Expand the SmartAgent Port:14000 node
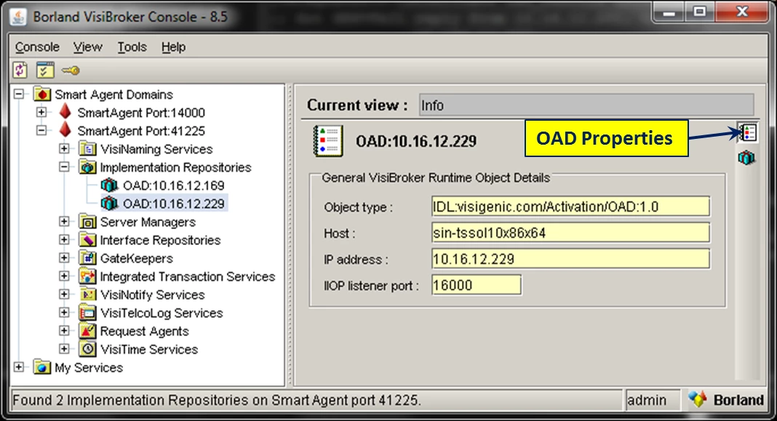The width and height of the screenshot is (777, 421). click(41, 112)
